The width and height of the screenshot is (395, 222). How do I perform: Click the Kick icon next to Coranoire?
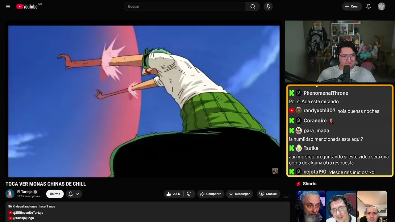point(292,121)
